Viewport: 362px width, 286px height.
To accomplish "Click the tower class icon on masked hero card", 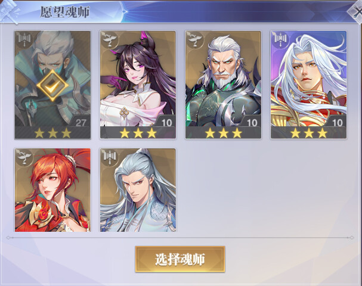I will click(x=24, y=40).
